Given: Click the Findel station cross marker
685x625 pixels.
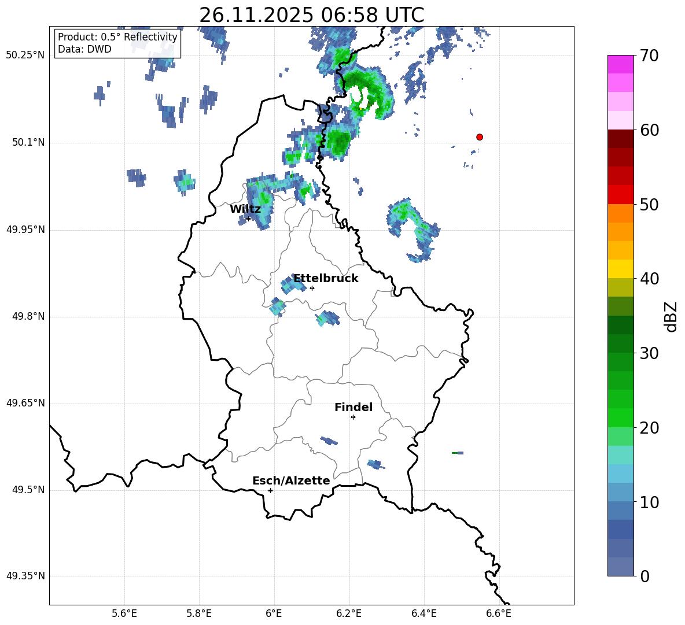Looking at the screenshot, I should (353, 417).
